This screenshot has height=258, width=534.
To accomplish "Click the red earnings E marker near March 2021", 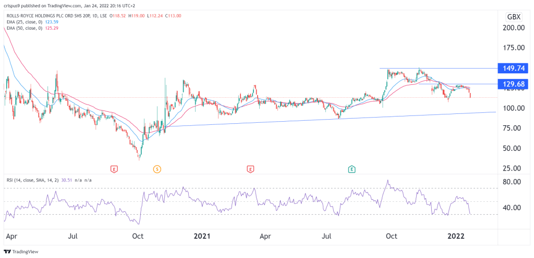I will click(x=250, y=169).
